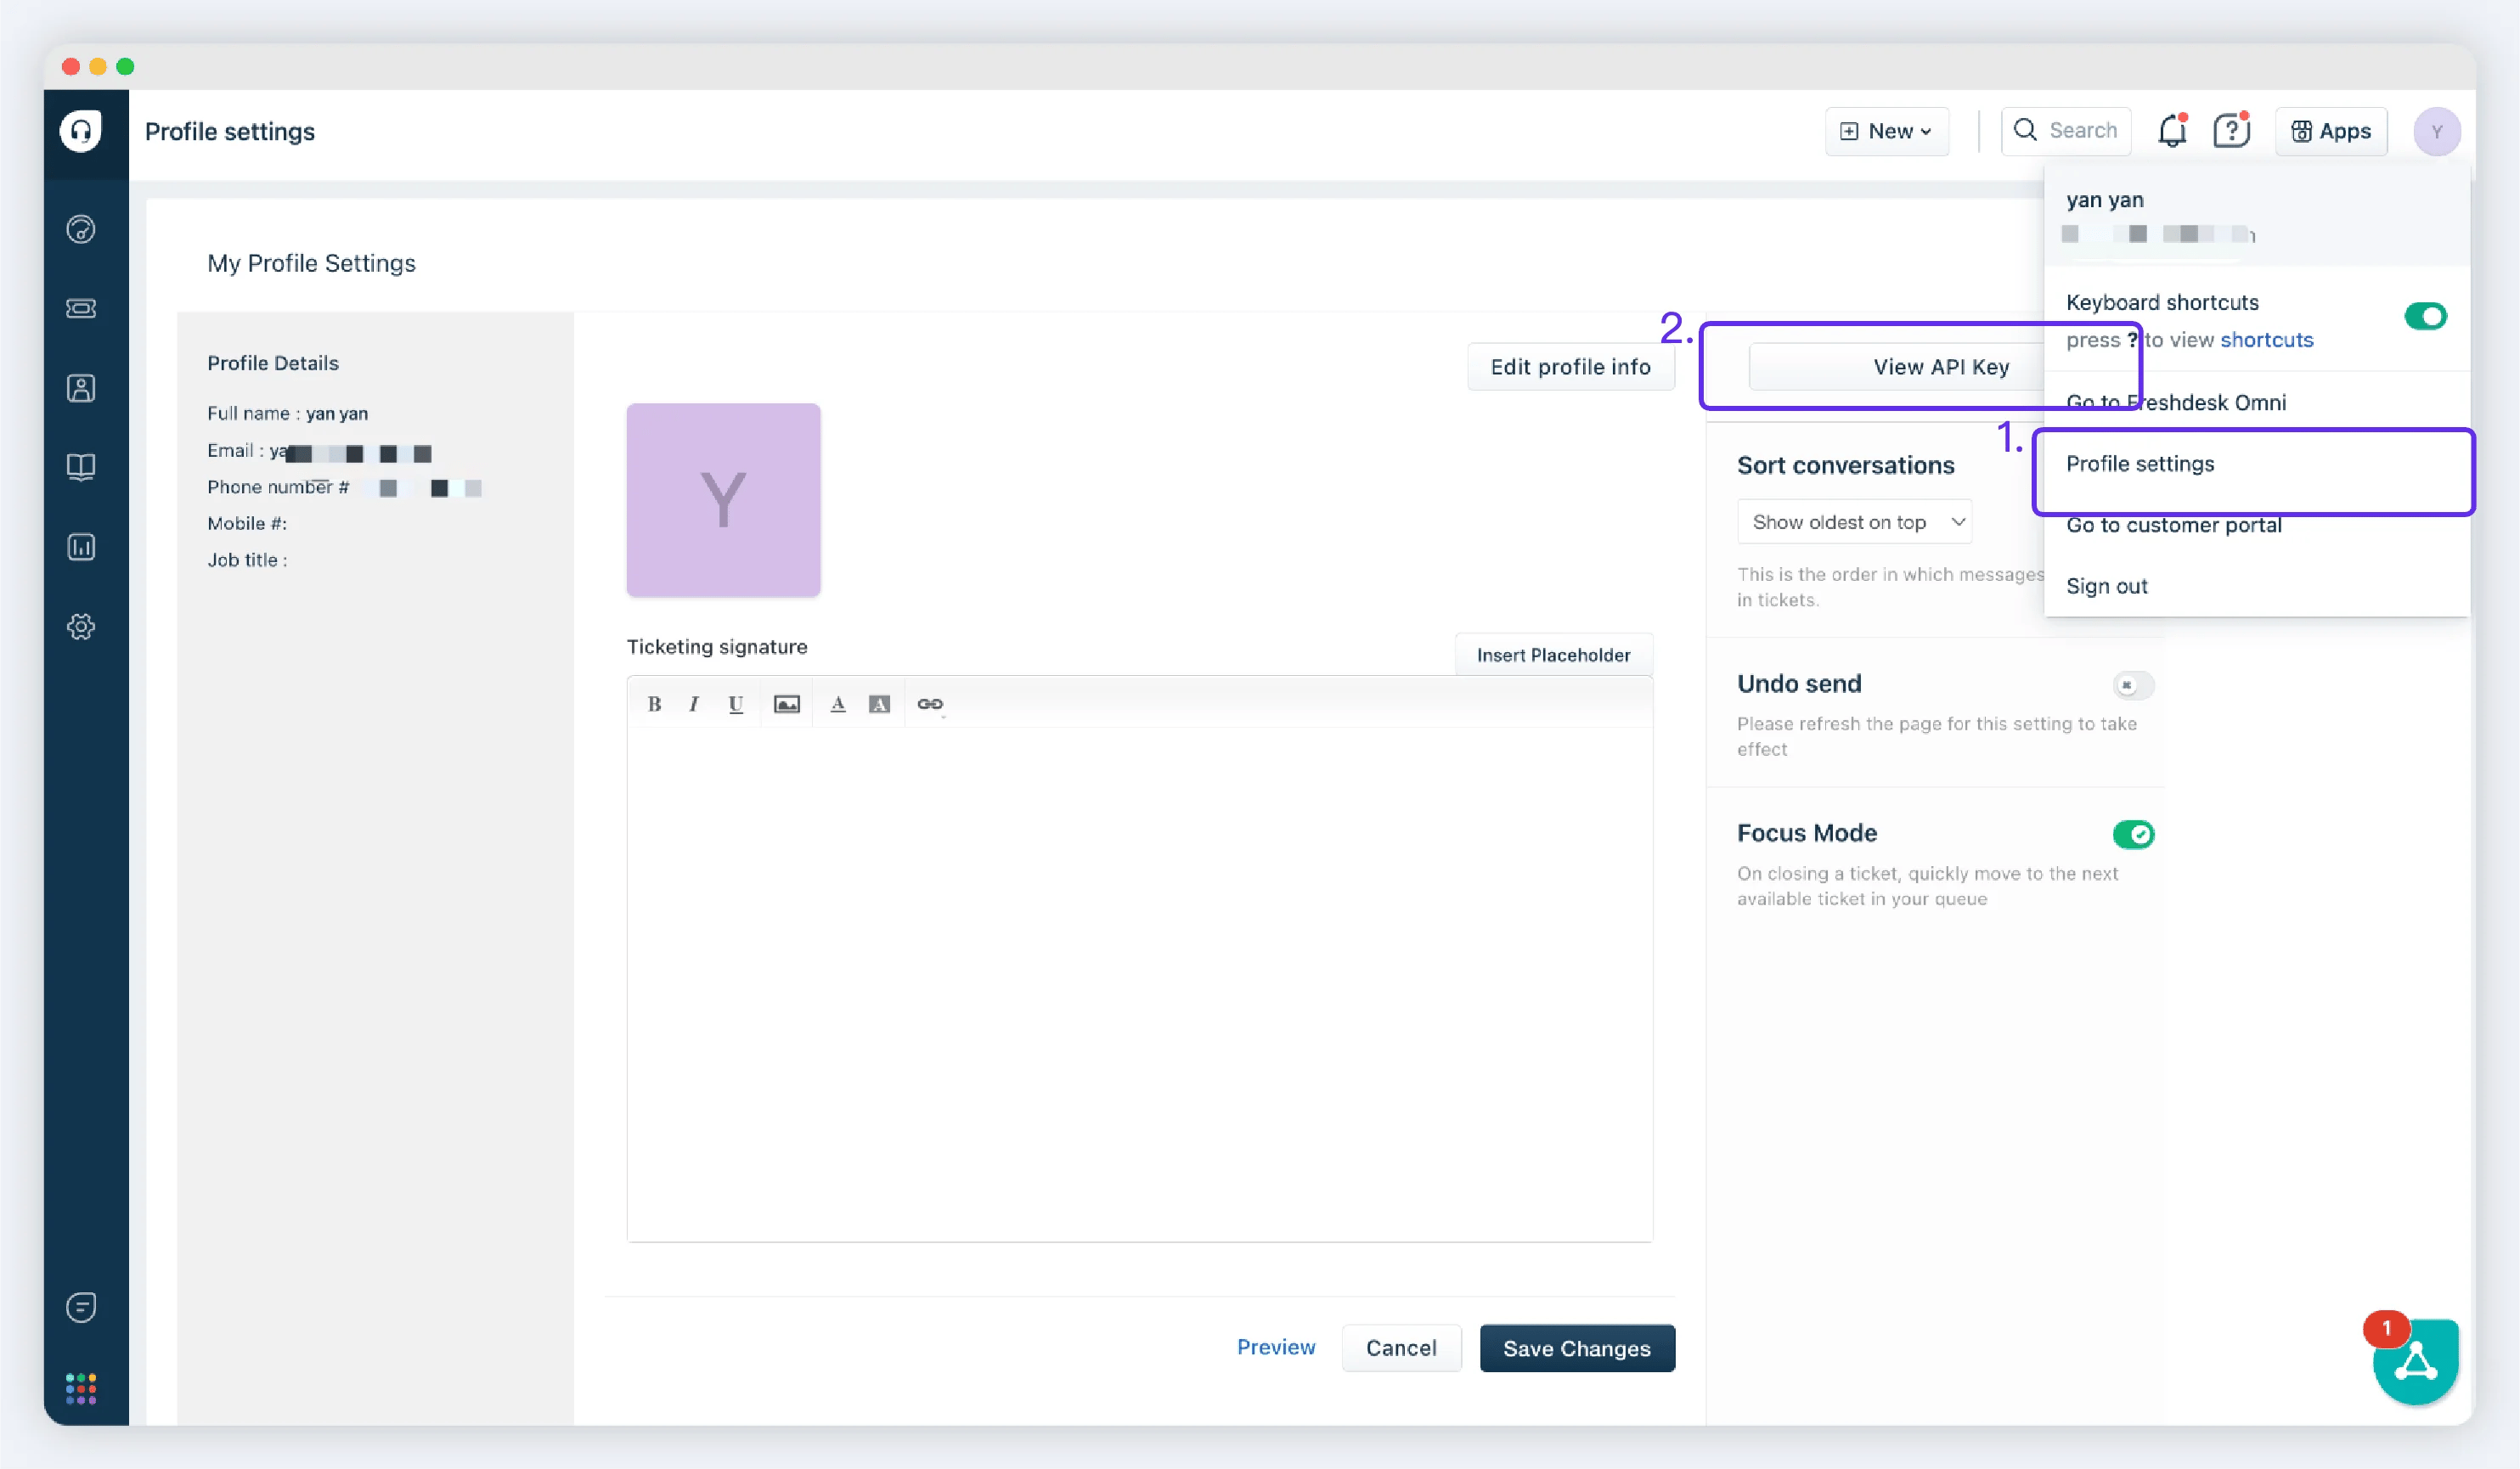
Task: Click the Ticketing signature label
Action: click(x=716, y=647)
